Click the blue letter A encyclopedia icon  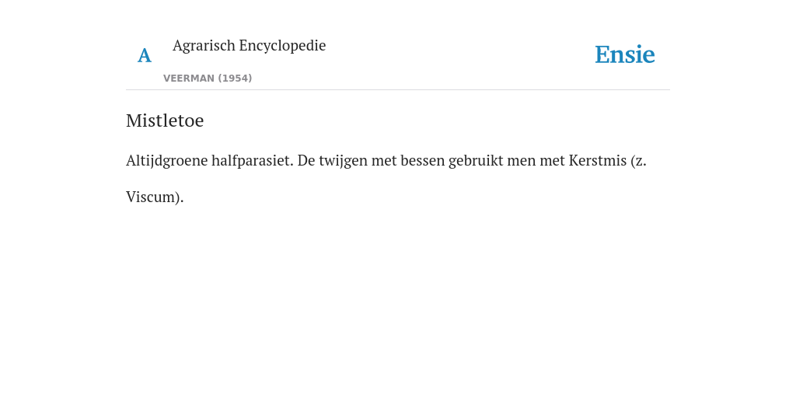pos(144,55)
